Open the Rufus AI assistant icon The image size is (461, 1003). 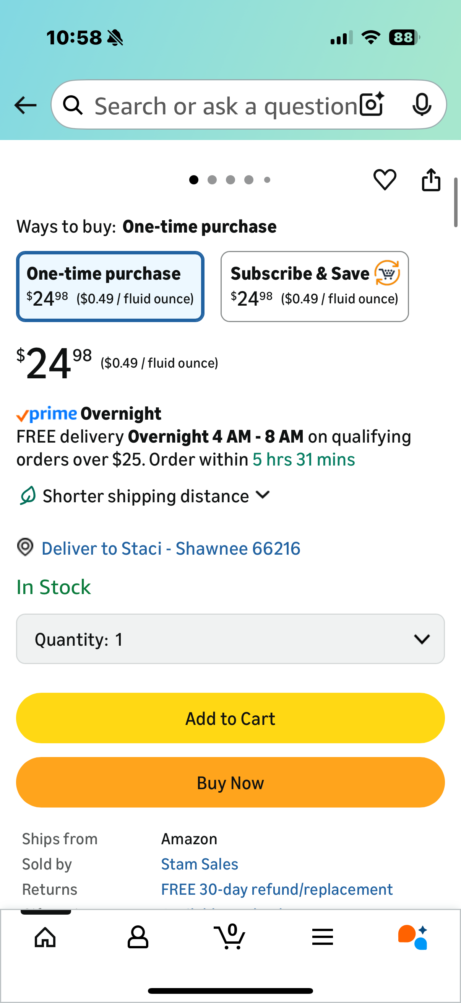coord(413,937)
